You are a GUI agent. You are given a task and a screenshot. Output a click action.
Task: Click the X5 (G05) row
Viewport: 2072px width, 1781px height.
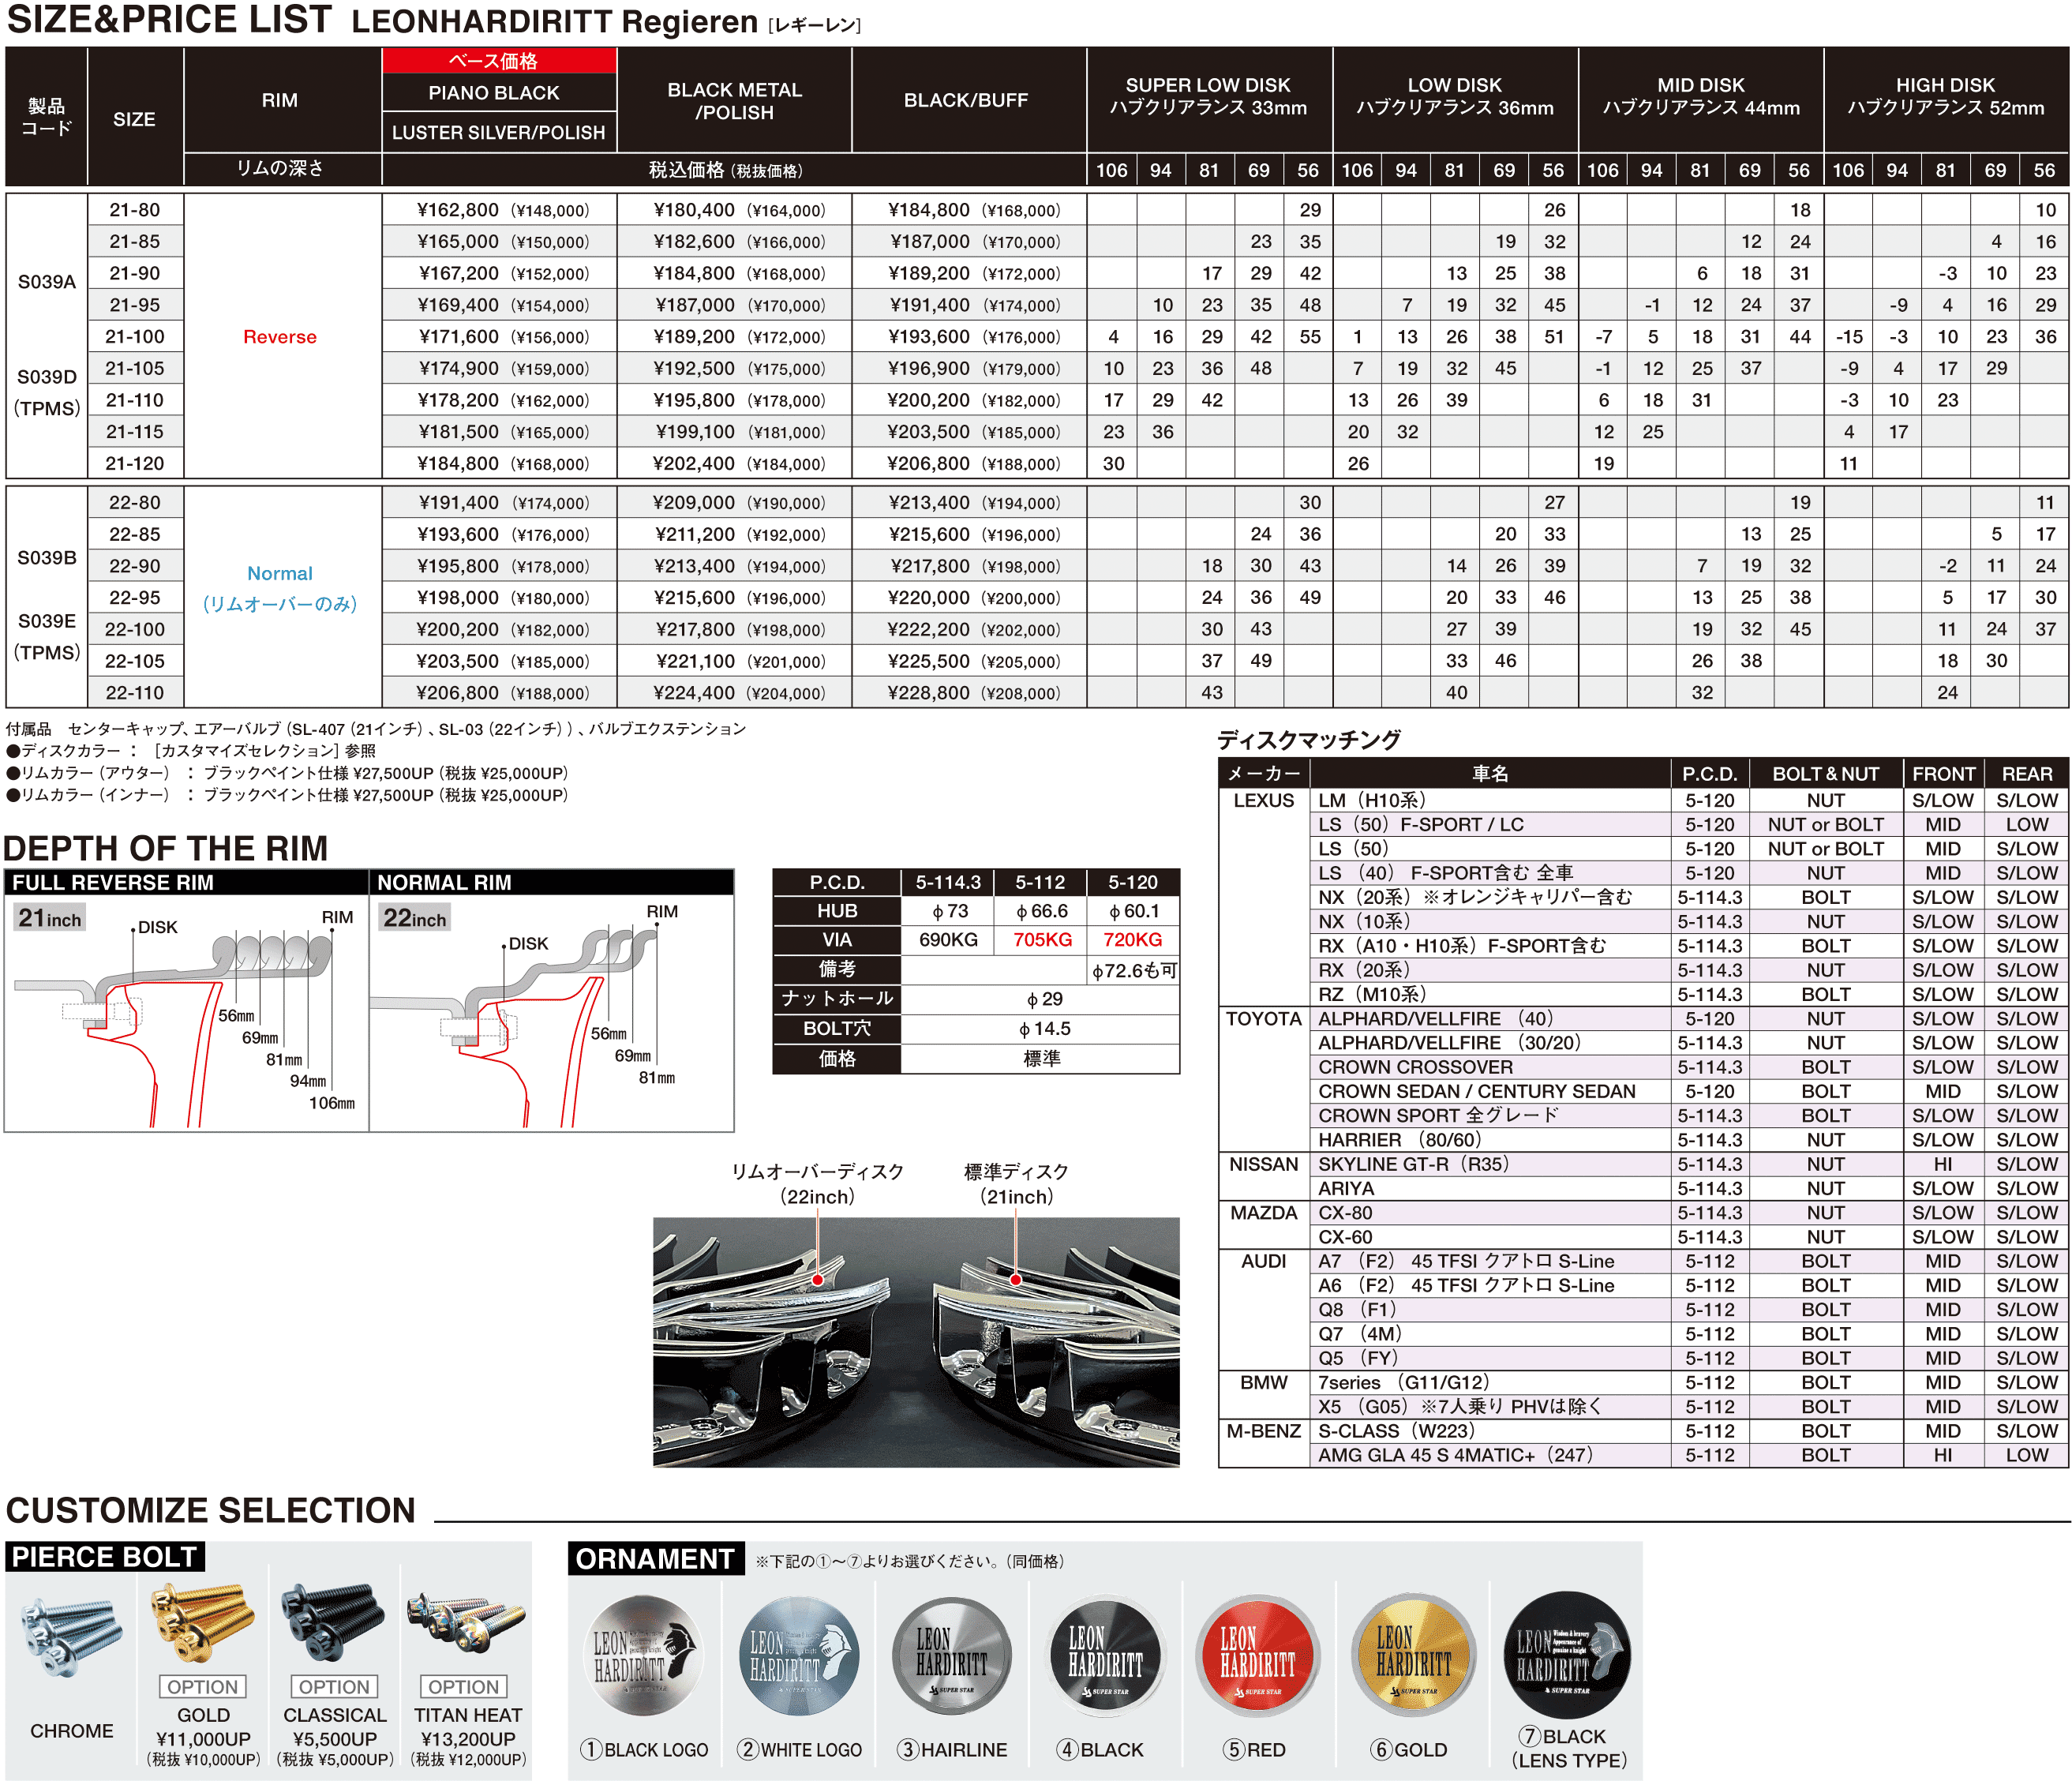click(x=1689, y=1406)
